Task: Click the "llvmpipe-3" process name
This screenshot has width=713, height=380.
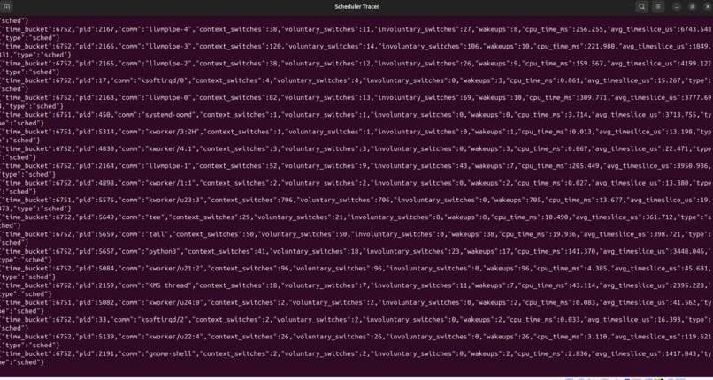Action: 168,46
